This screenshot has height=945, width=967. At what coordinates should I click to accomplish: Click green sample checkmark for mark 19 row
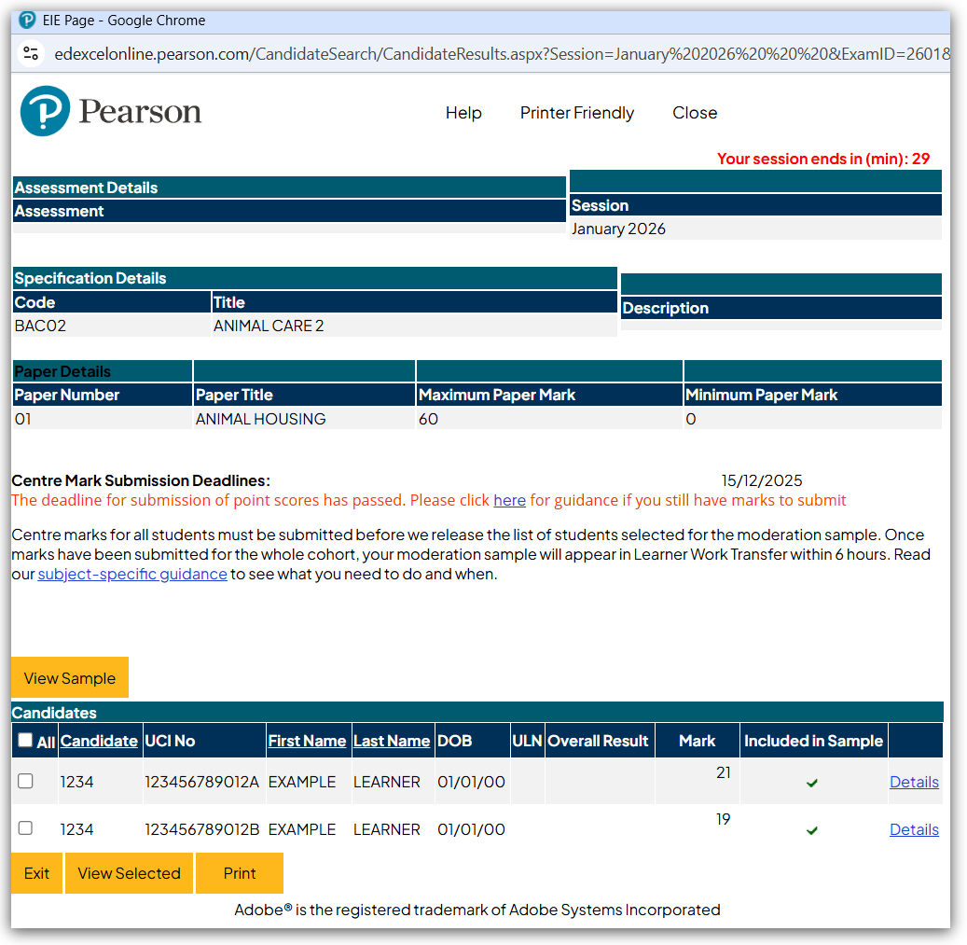click(x=812, y=829)
